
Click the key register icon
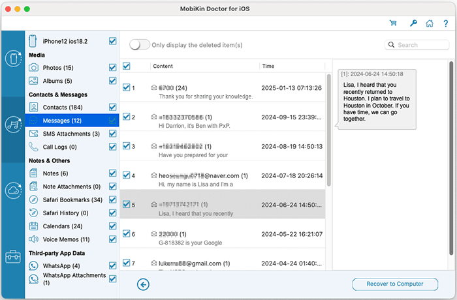point(413,23)
